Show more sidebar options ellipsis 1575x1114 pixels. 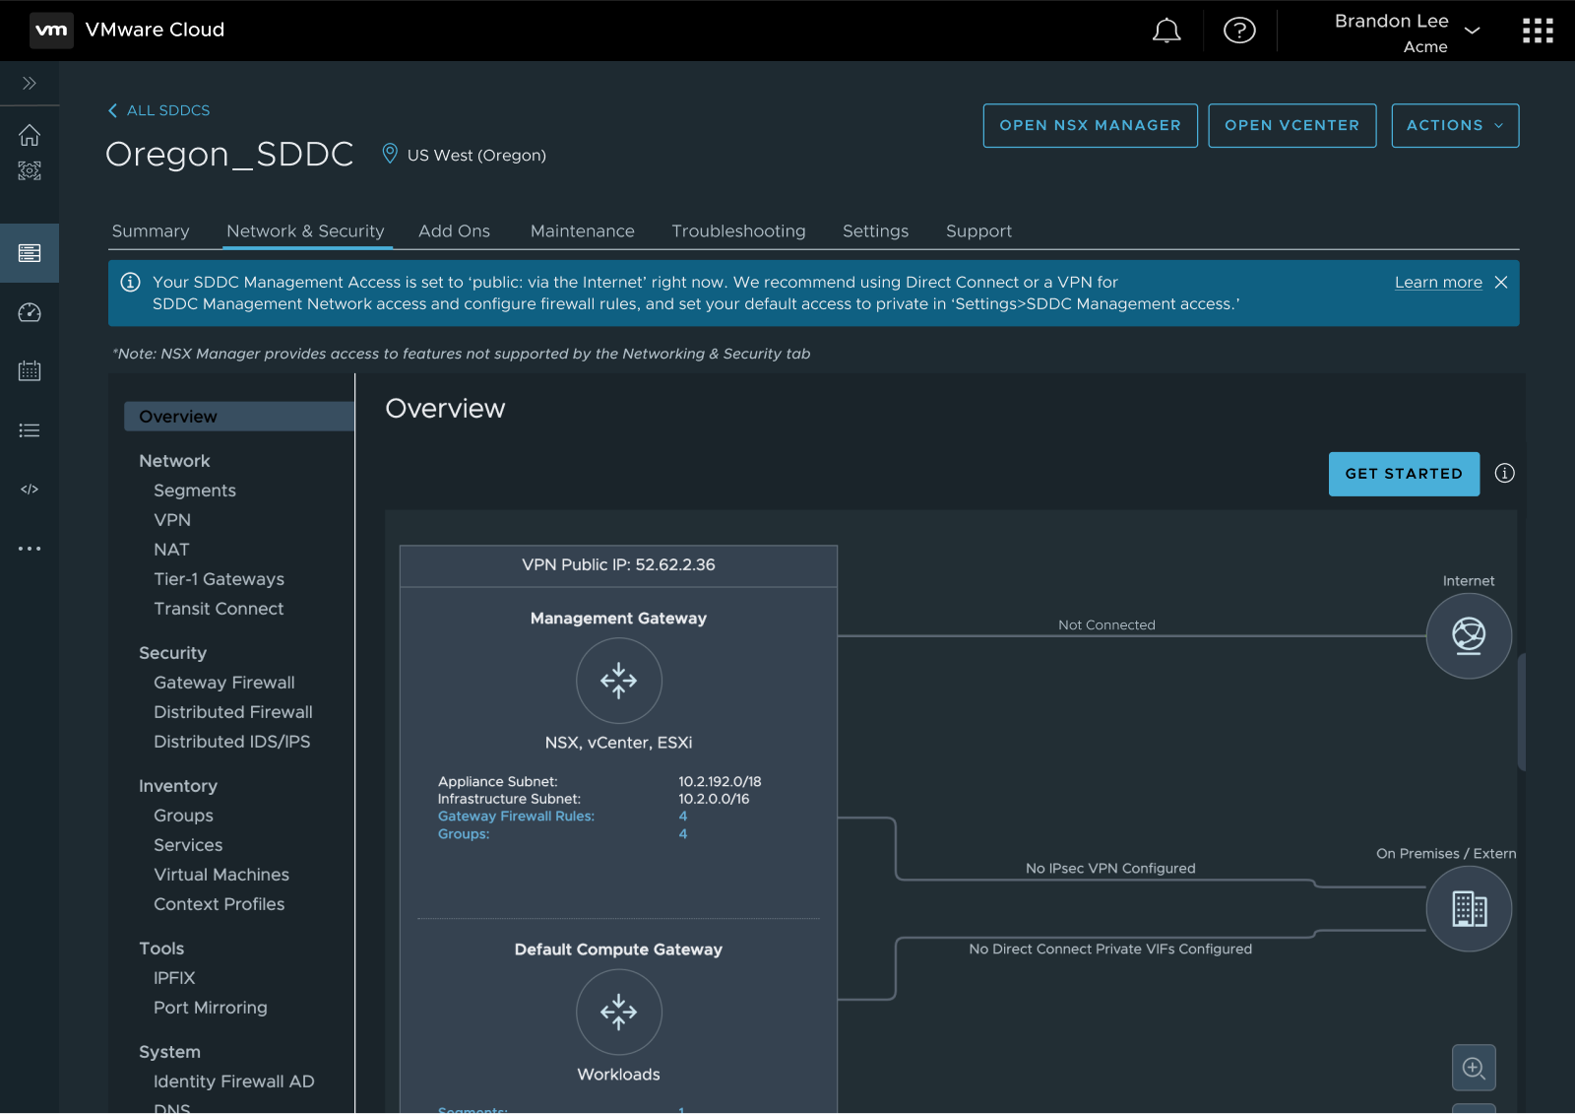pos(30,549)
